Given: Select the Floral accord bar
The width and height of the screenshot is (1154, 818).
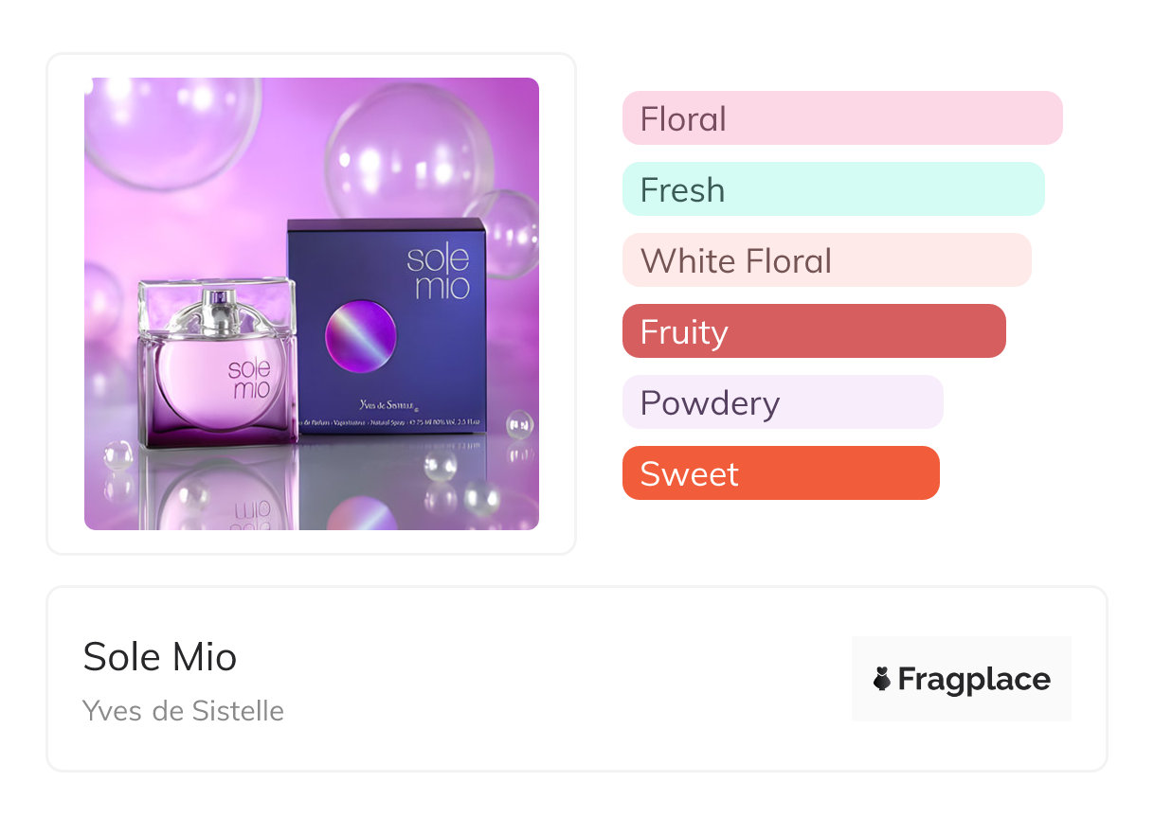Looking at the screenshot, I should tap(842, 118).
